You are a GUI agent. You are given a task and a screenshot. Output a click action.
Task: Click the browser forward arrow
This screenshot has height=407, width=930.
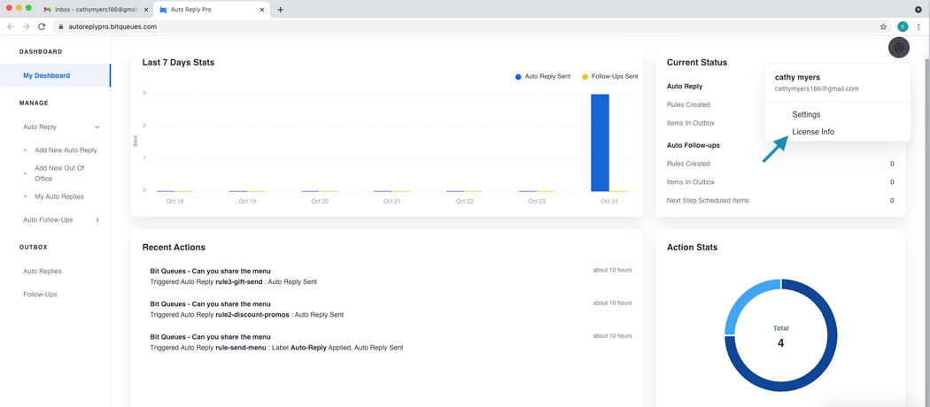(26, 27)
